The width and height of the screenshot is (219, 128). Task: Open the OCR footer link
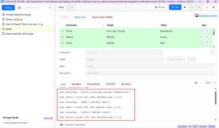point(195,126)
